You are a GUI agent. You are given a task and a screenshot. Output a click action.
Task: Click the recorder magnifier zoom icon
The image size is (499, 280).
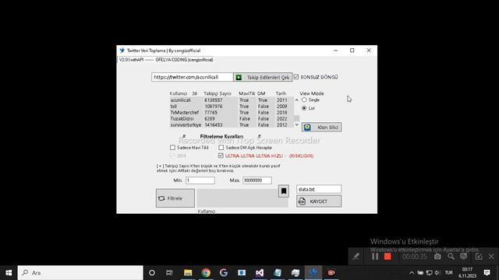451,257
